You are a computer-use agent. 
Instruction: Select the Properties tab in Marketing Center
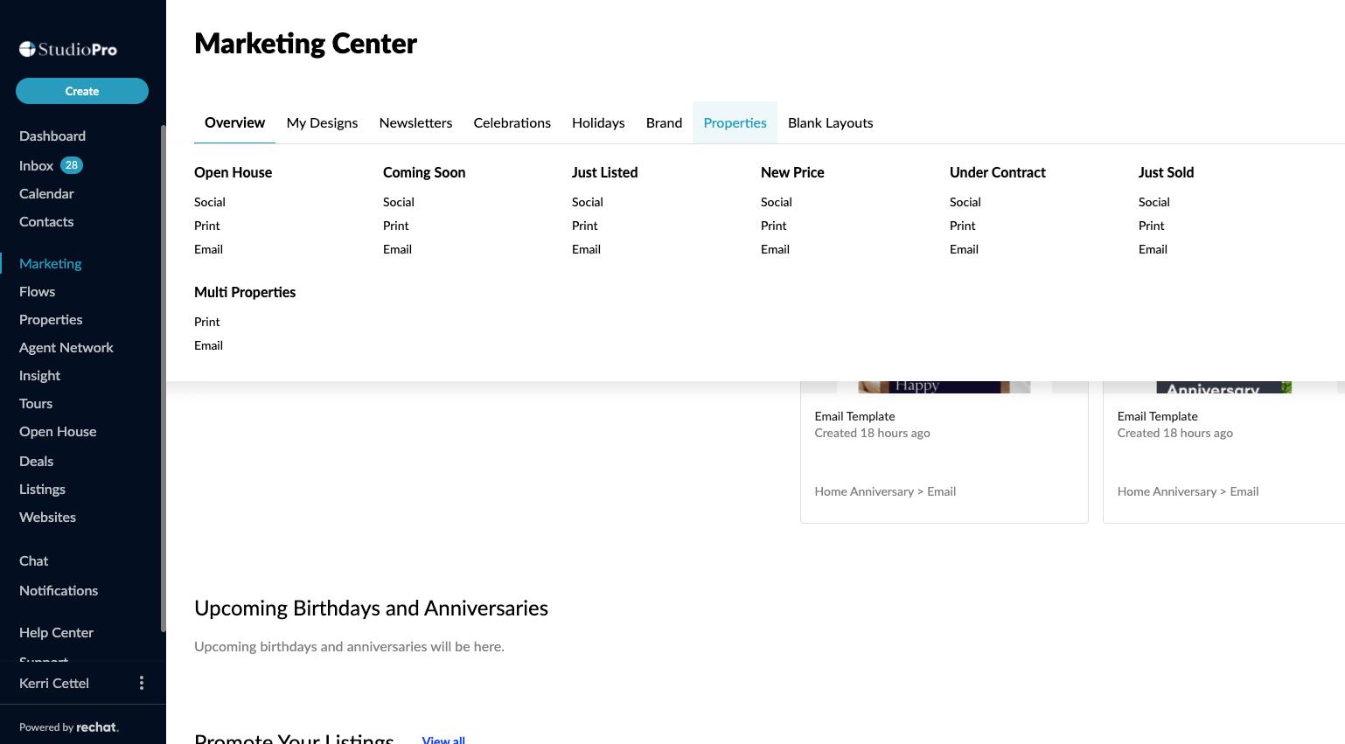(x=735, y=122)
